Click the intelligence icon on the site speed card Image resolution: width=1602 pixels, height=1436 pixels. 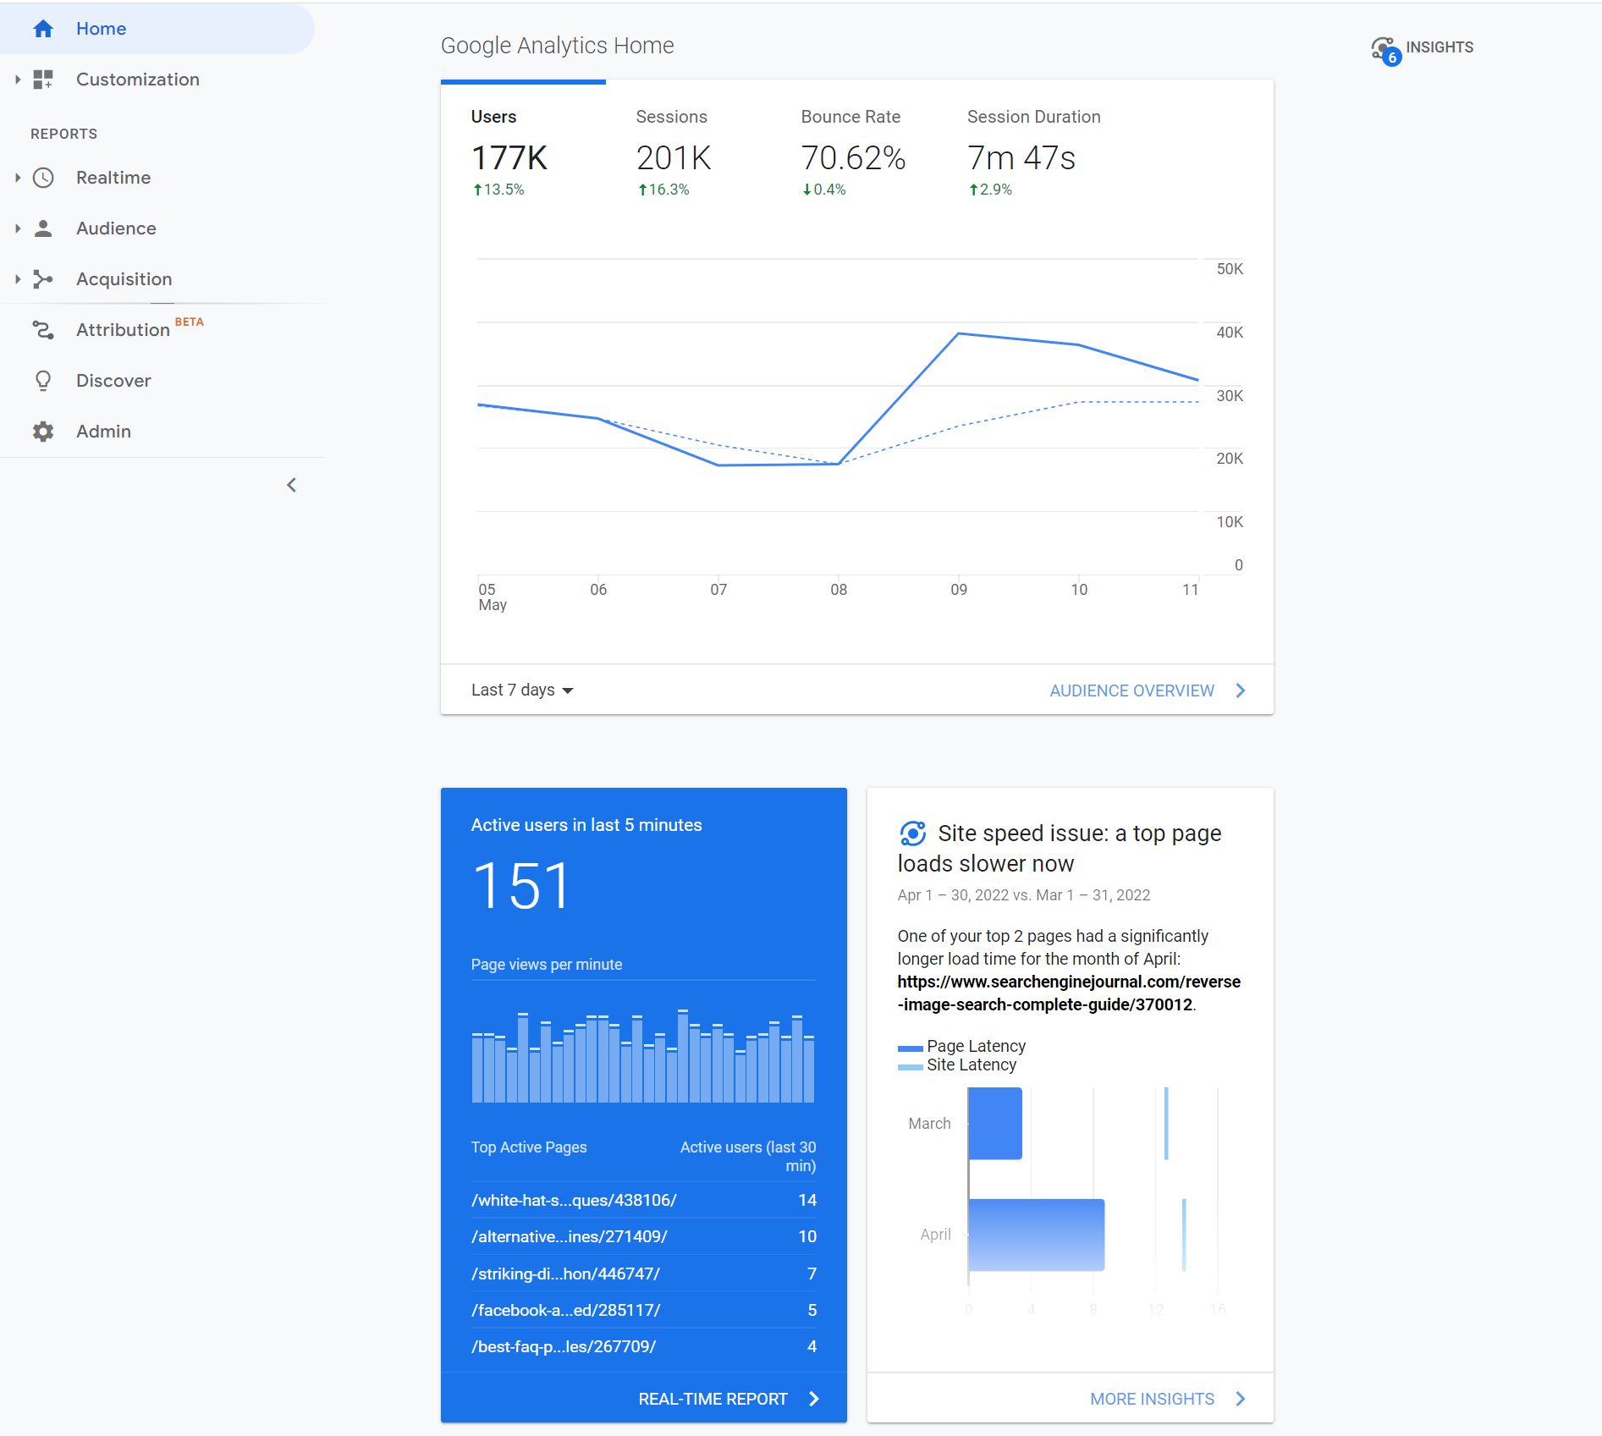coord(914,834)
